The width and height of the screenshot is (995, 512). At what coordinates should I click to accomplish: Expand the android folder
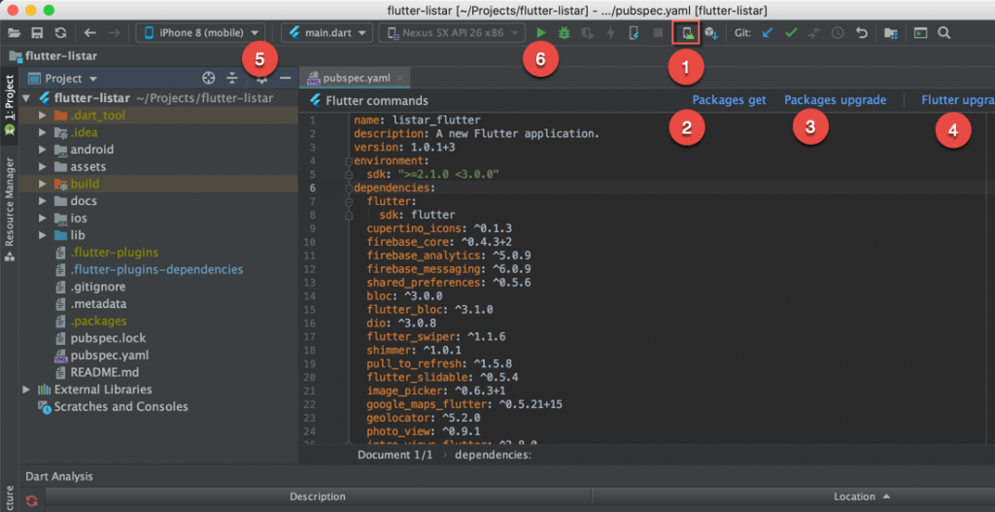(43, 150)
